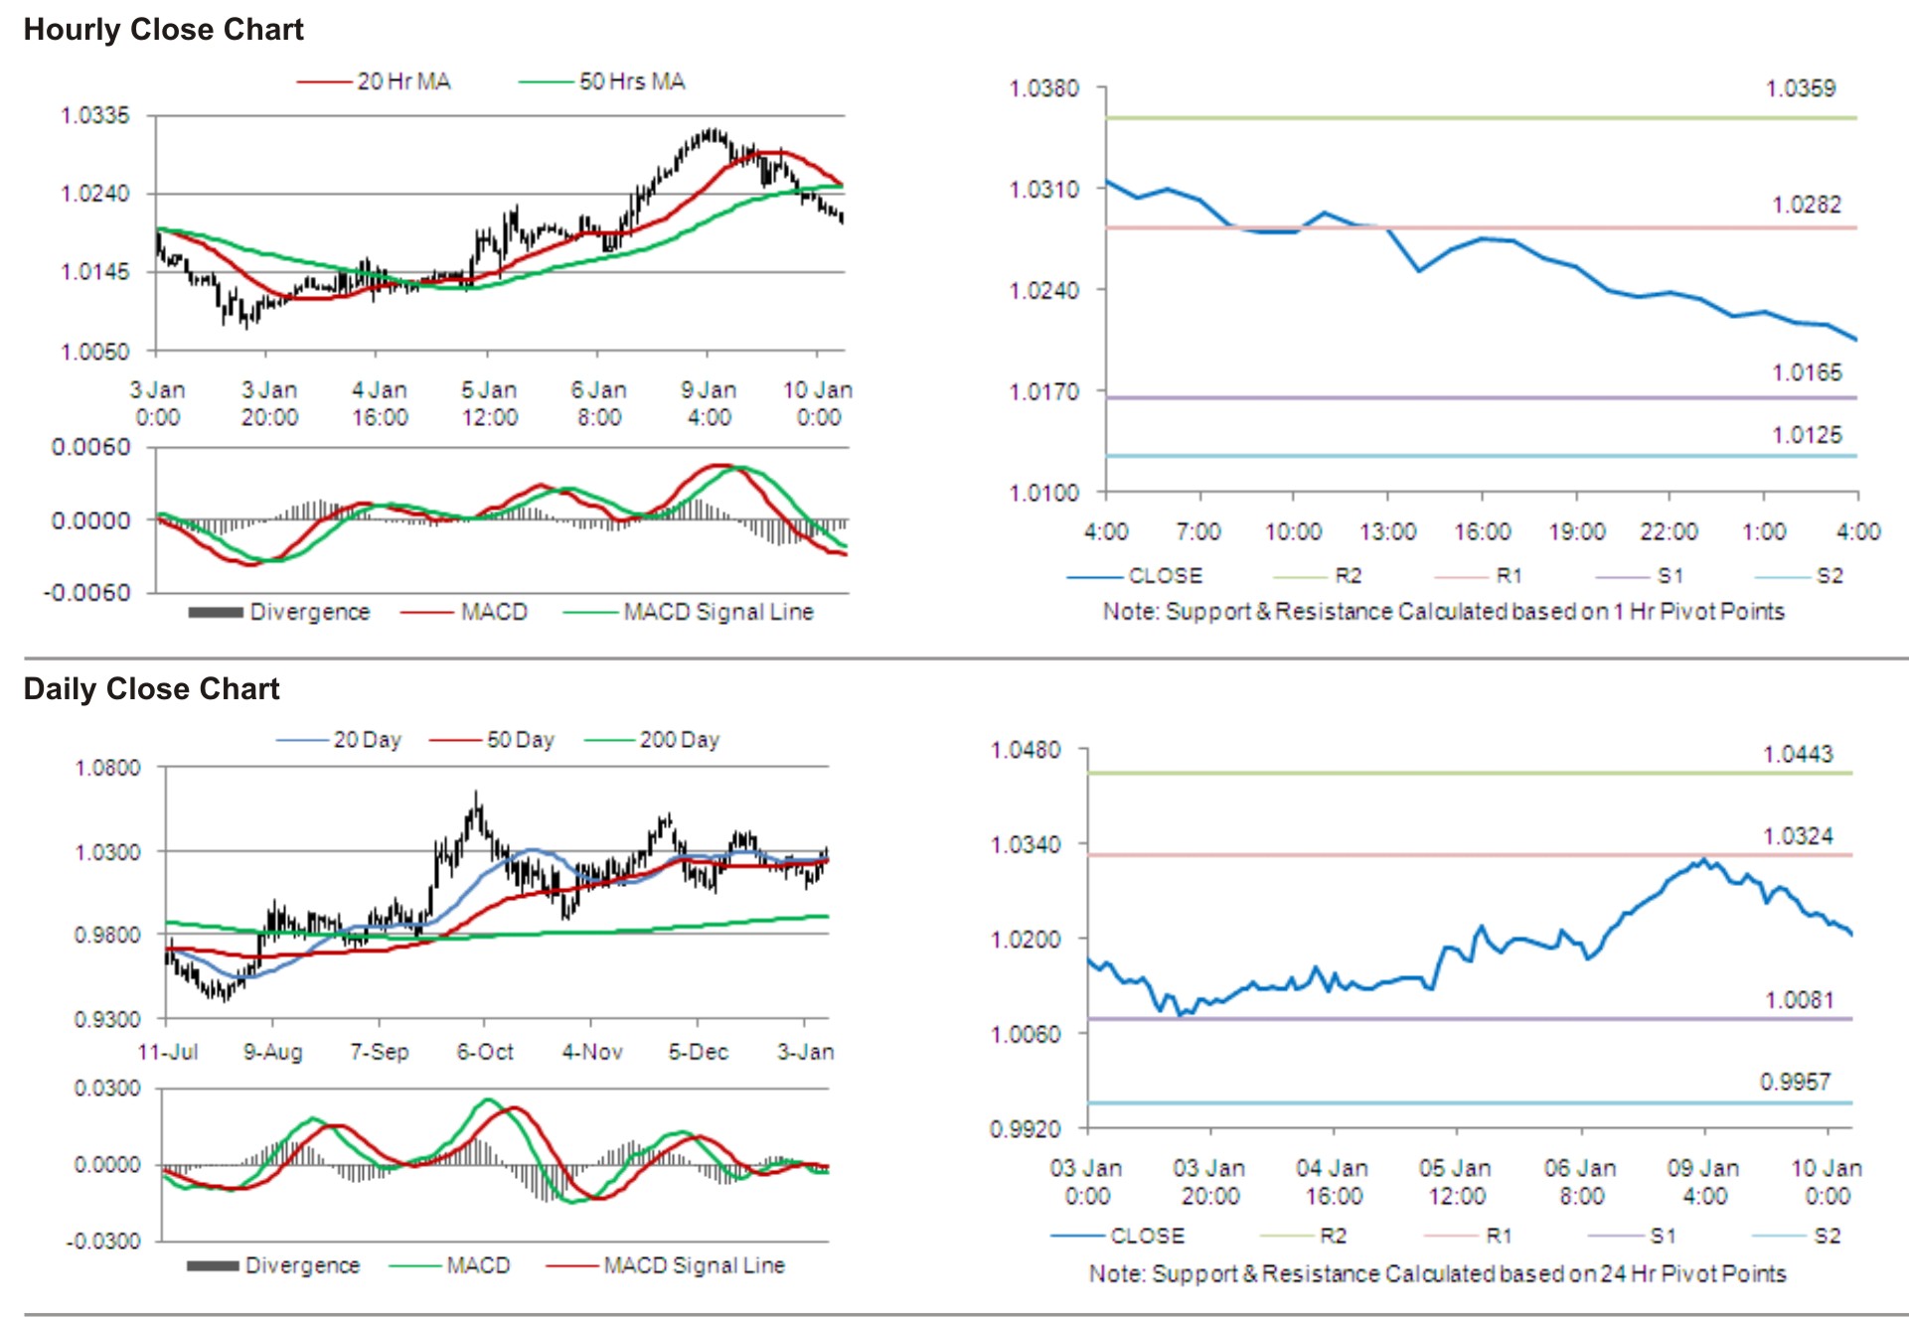Click the 1.0282 R1 resistance value

point(1807,205)
